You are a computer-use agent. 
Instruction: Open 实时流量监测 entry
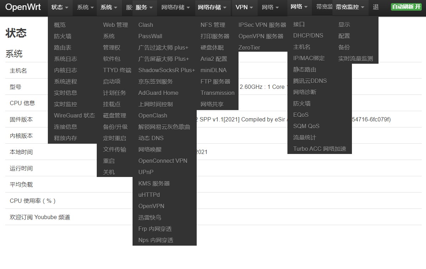click(355, 58)
